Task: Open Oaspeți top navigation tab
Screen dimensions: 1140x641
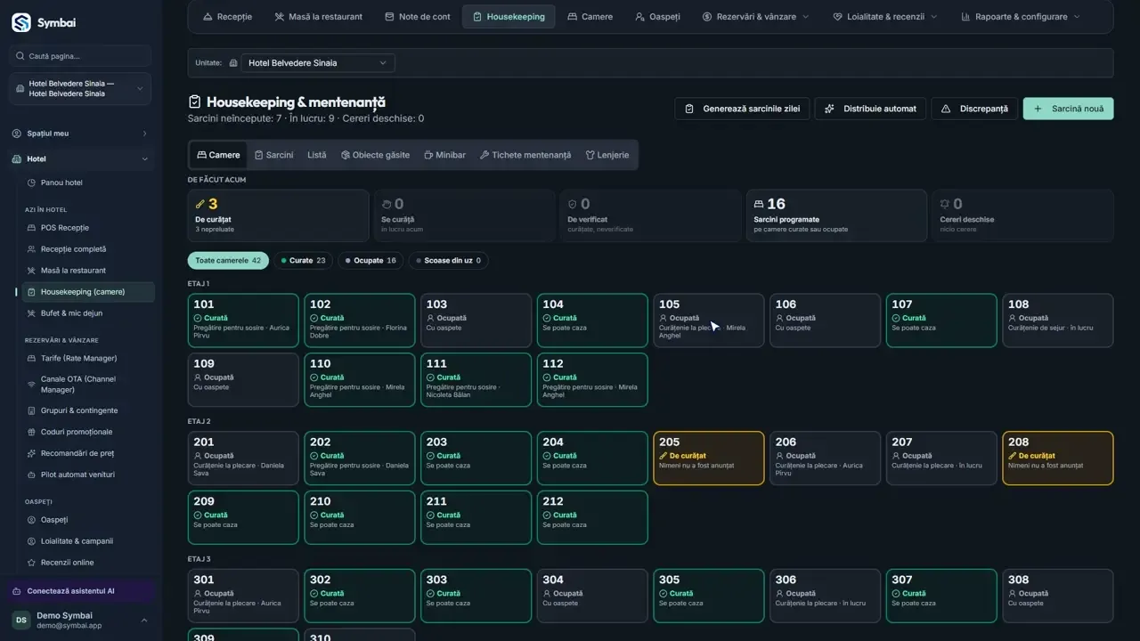Action: pyautogui.click(x=657, y=17)
